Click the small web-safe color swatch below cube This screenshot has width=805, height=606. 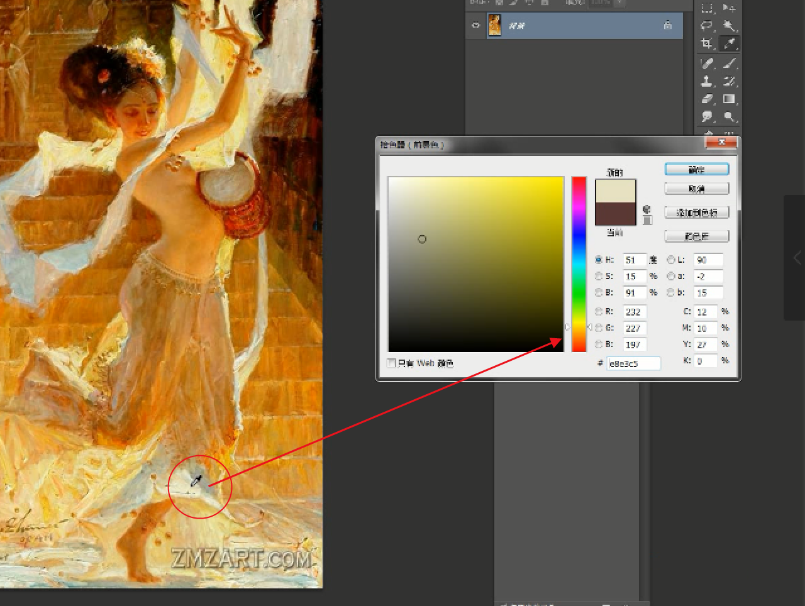point(647,220)
